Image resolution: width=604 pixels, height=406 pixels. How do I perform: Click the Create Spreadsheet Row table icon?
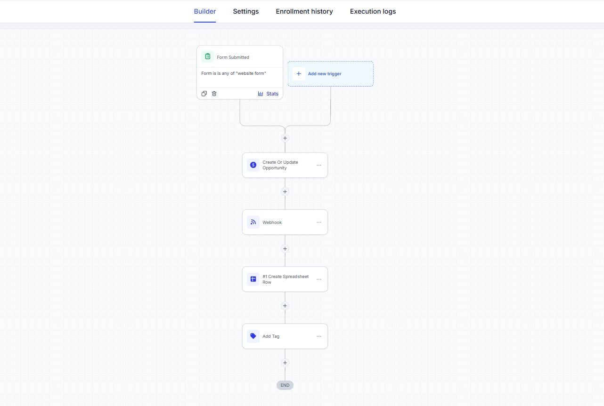(253, 279)
